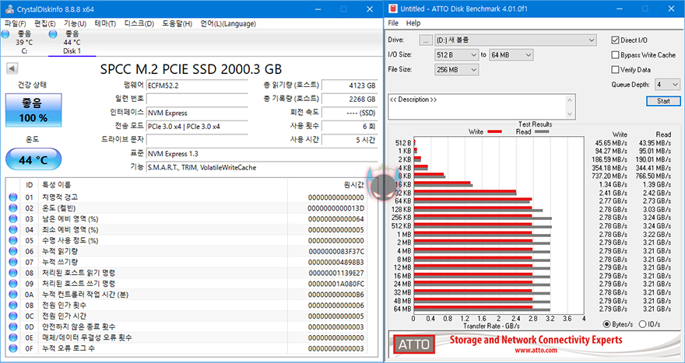Click the status orb for attribute 01
Screen dimensions: 685x363
13,197
